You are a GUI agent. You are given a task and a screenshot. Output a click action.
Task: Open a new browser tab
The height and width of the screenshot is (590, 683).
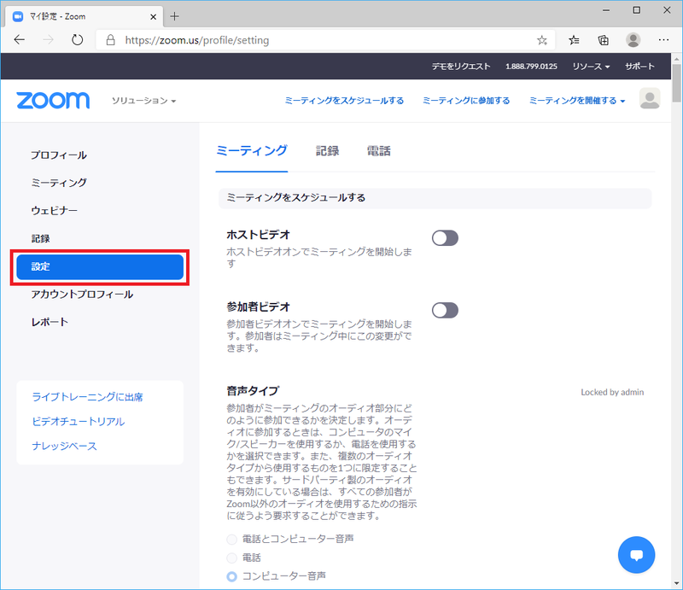[175, 16]
